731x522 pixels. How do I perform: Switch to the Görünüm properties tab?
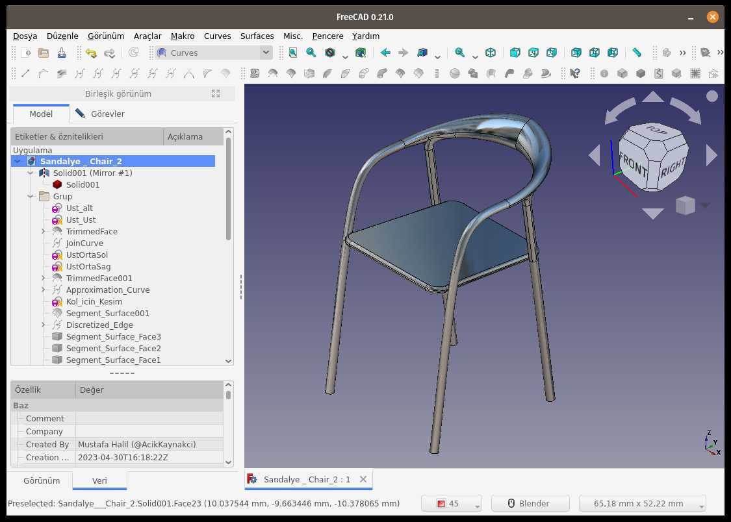[42, 480]
